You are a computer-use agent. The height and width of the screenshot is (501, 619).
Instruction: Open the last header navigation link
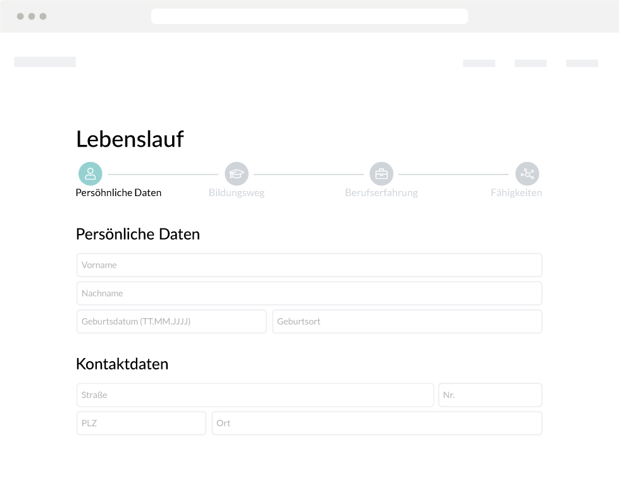click(582, 63)
